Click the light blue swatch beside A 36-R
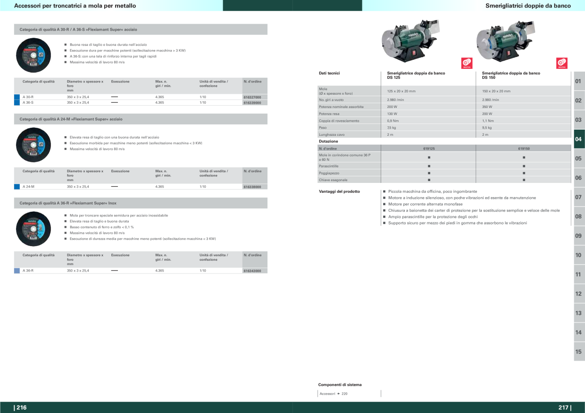 coord(17,271)
